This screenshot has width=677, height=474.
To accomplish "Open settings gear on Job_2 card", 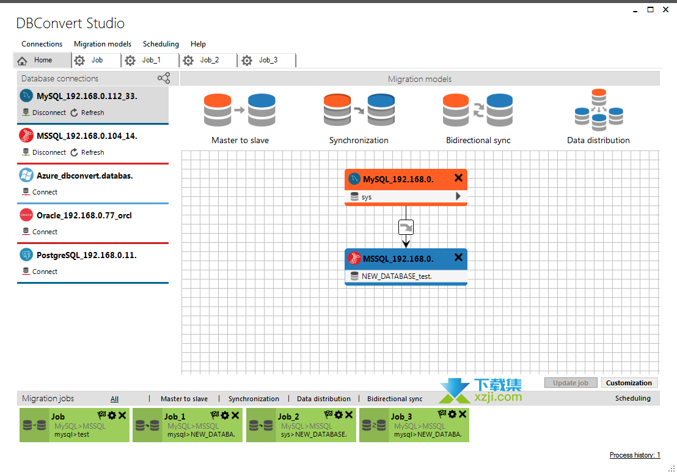I will pos(339,415).
